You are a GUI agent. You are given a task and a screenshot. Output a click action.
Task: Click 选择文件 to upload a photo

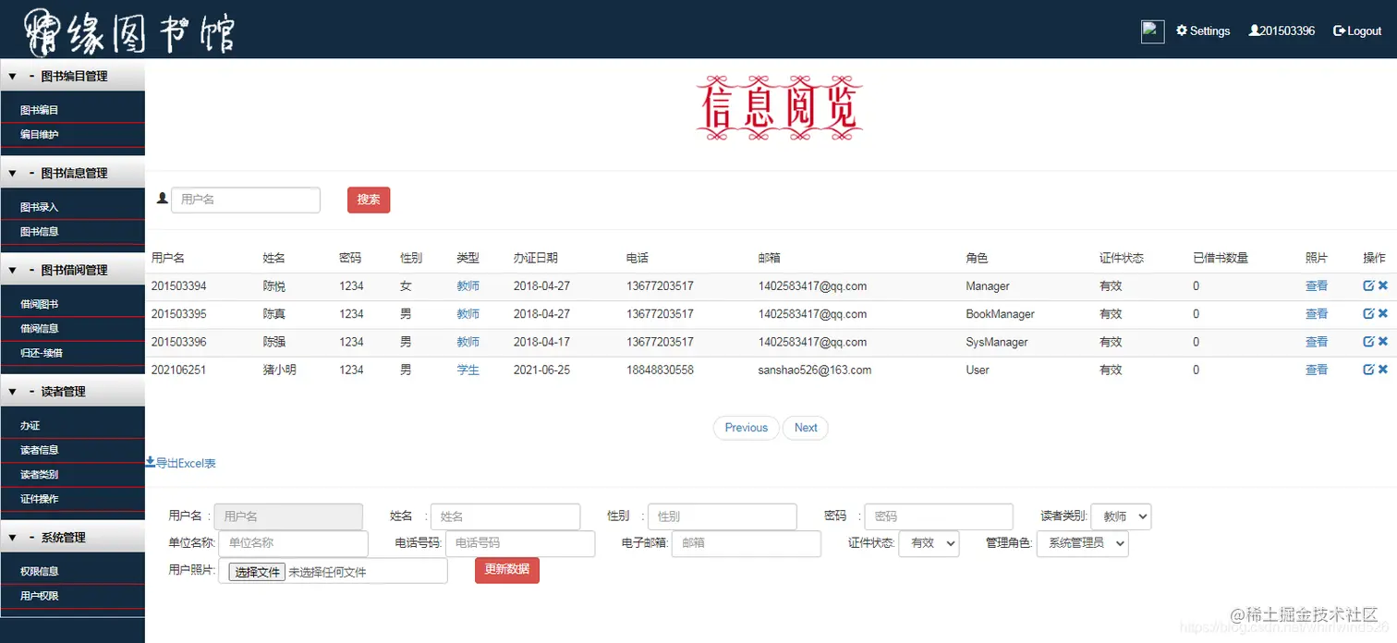257,572
